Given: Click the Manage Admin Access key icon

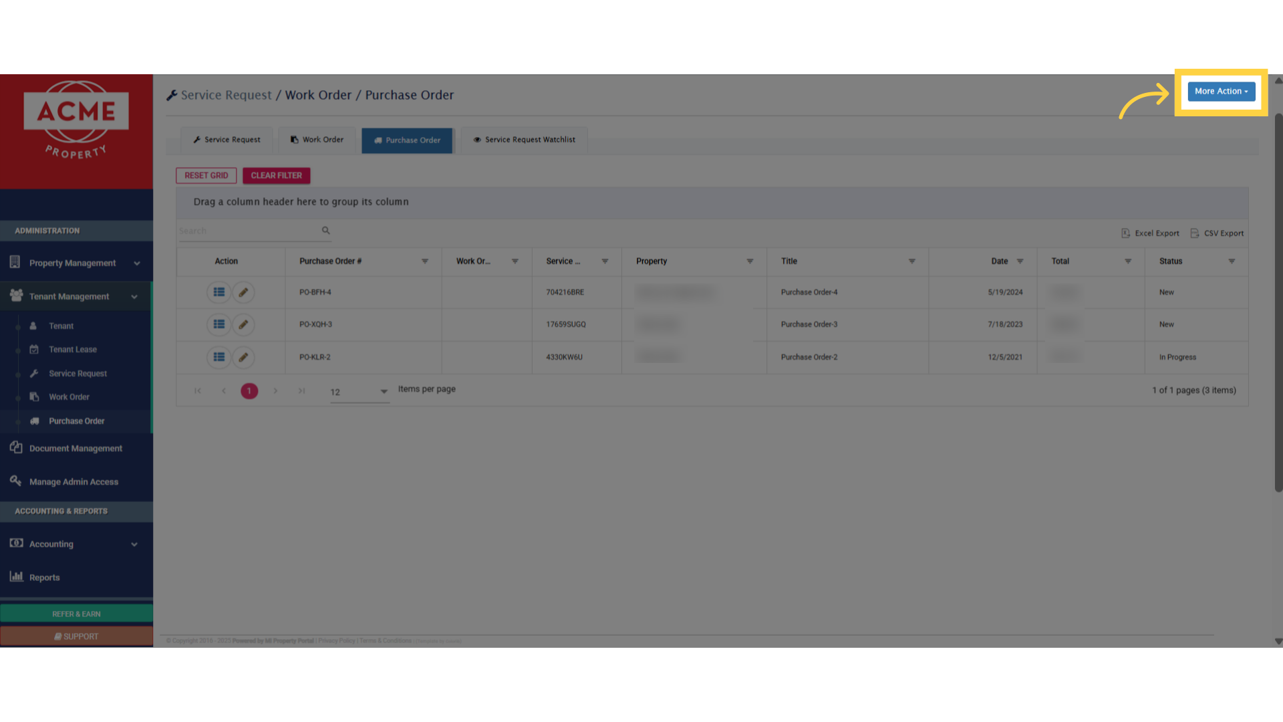Looking at the screenshot, I should [x=15, y=481].
